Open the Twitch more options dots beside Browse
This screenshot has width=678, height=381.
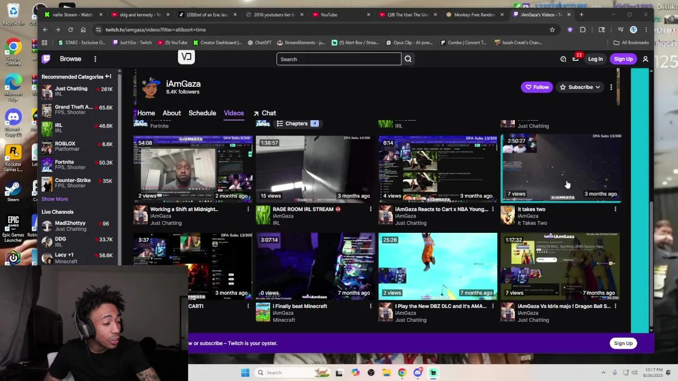coord(95,59)
